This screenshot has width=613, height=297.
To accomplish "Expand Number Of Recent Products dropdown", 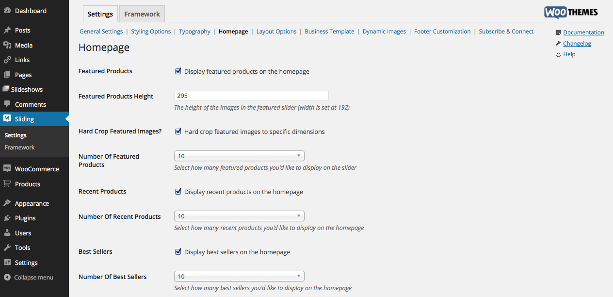I will [239, 216].
